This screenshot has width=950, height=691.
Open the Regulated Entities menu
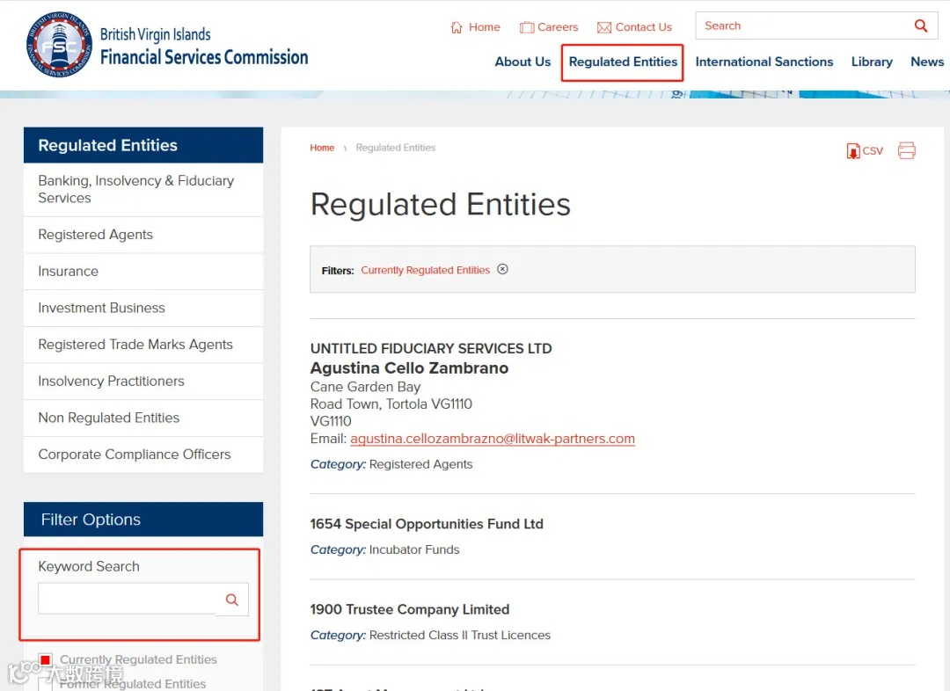tap(623, 62)
